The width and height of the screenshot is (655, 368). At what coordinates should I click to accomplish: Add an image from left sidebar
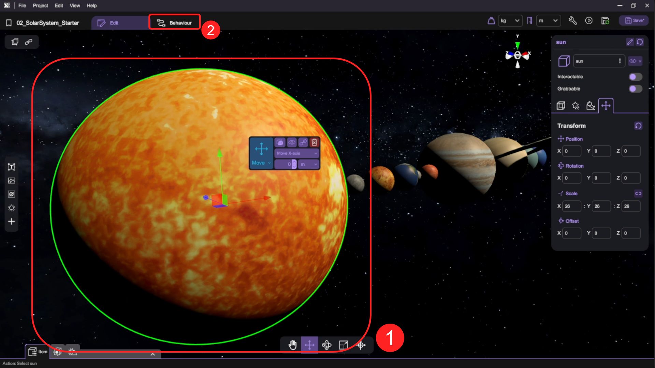click(12, 181)
